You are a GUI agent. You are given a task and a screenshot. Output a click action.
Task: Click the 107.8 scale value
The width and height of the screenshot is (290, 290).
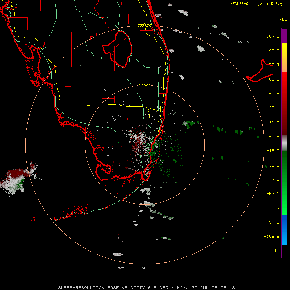pos(273,36)
